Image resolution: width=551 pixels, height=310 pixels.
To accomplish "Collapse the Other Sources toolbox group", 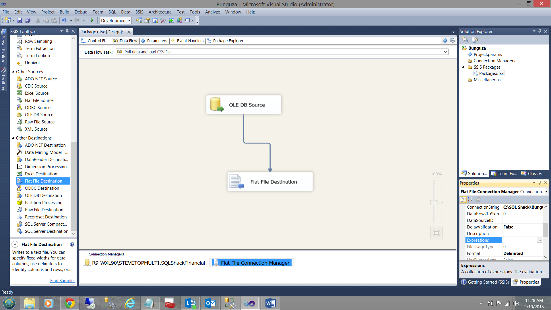I will click(13, 72).
